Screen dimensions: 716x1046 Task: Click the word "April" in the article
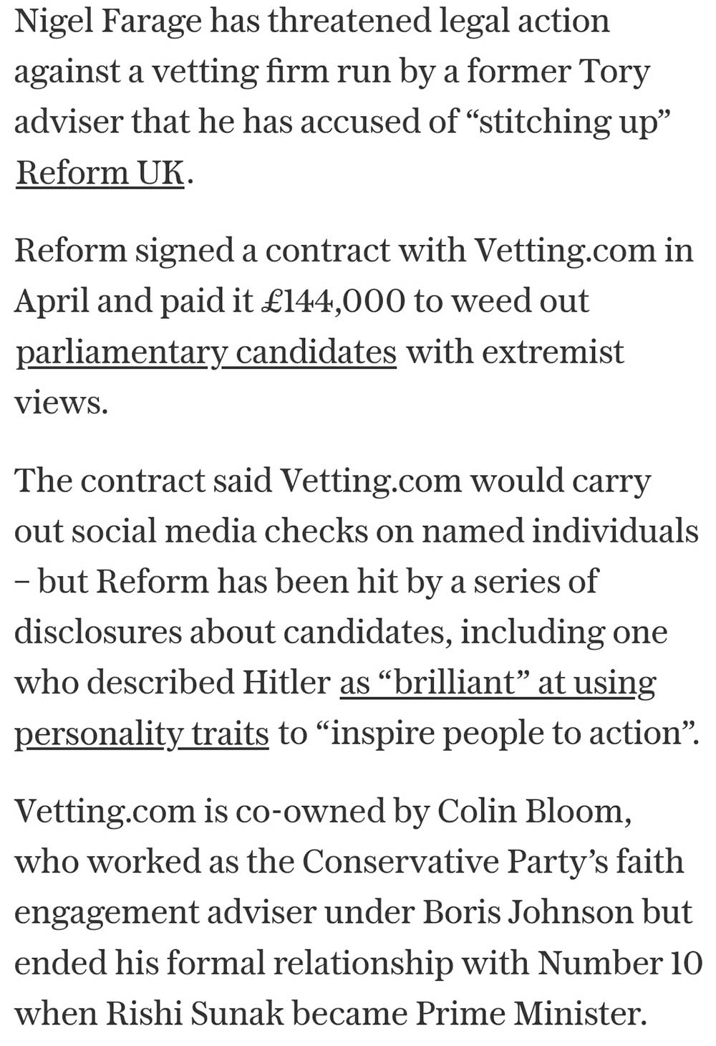[x=50, y=301]
